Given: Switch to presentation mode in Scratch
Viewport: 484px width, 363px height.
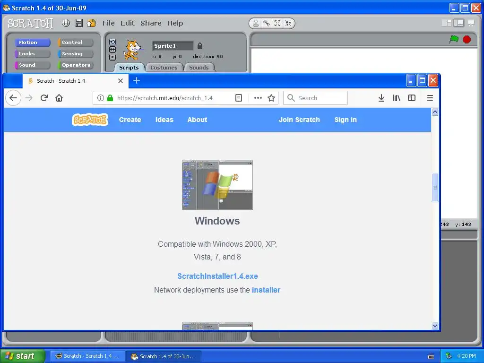Looking at the screenshot, I should coord(471,23).
